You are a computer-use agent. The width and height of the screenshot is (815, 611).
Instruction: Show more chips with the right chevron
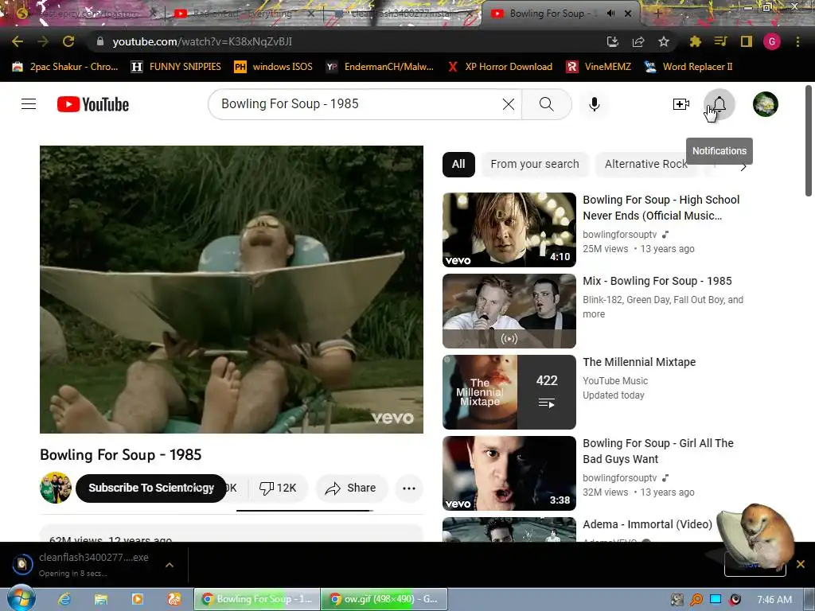[x=743, y=167]
